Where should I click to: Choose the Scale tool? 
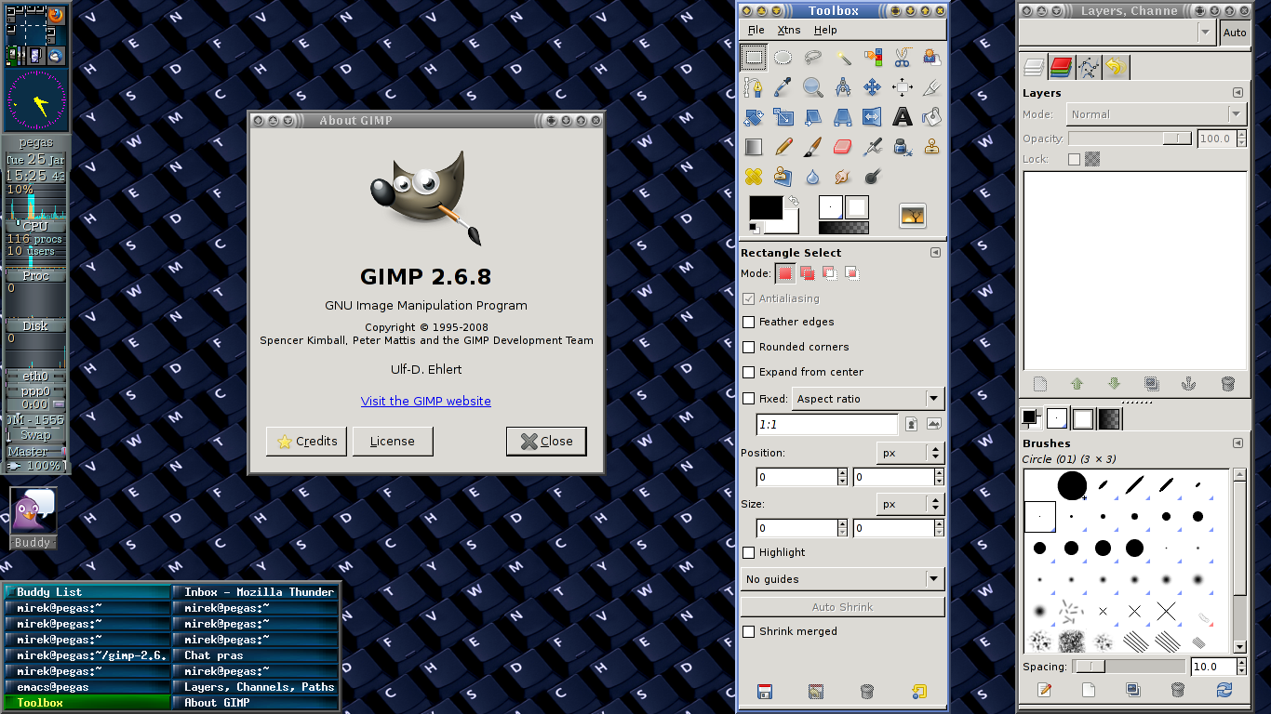783,117
